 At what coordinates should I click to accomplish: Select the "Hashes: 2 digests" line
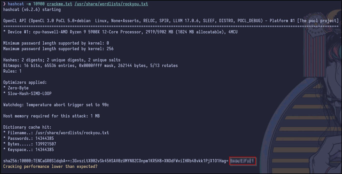(x=62, y=60)
